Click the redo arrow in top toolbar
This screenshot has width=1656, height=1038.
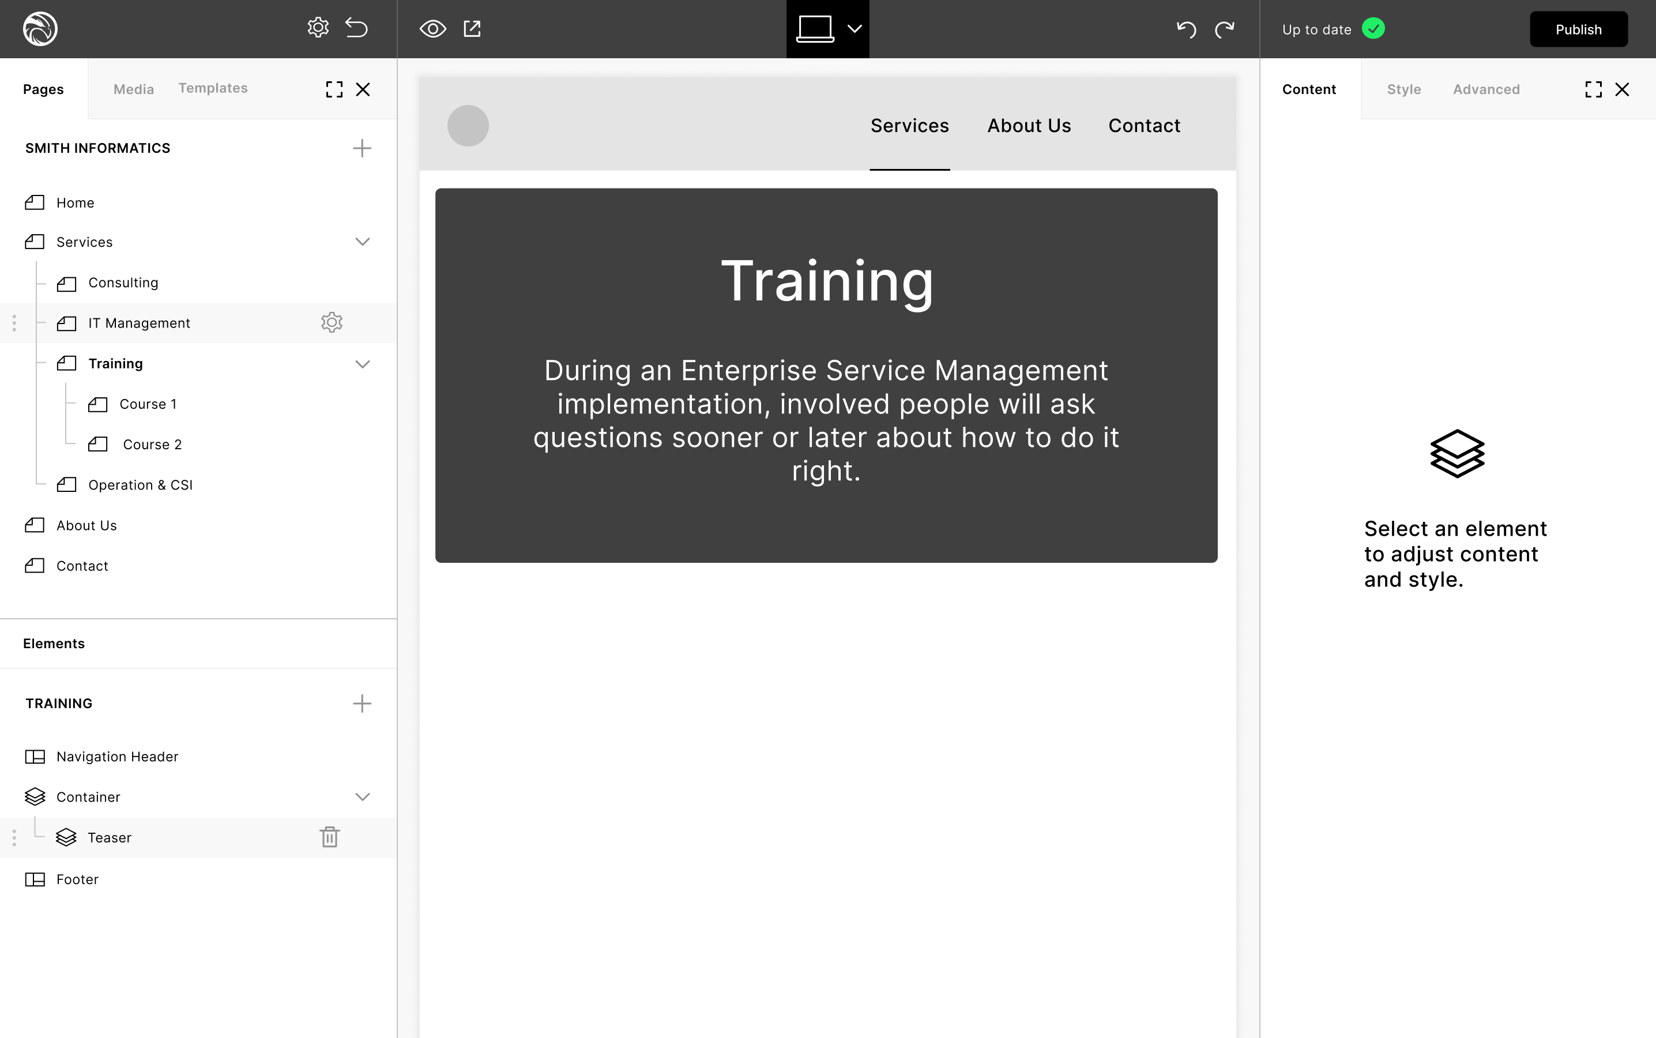[x=1225, y=29]
